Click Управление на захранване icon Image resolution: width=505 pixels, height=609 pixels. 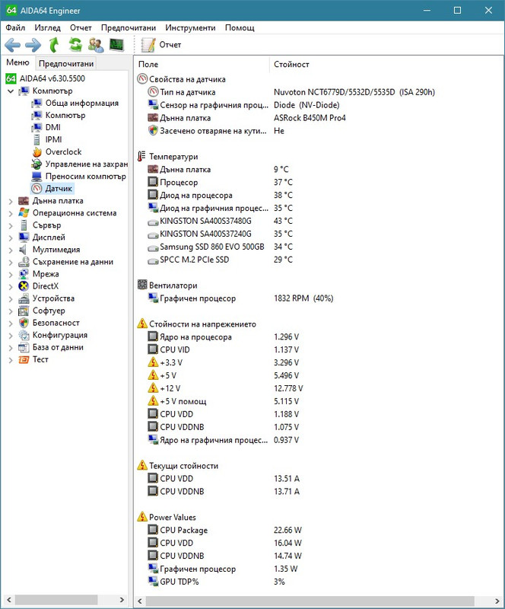(x=37, y=164)
